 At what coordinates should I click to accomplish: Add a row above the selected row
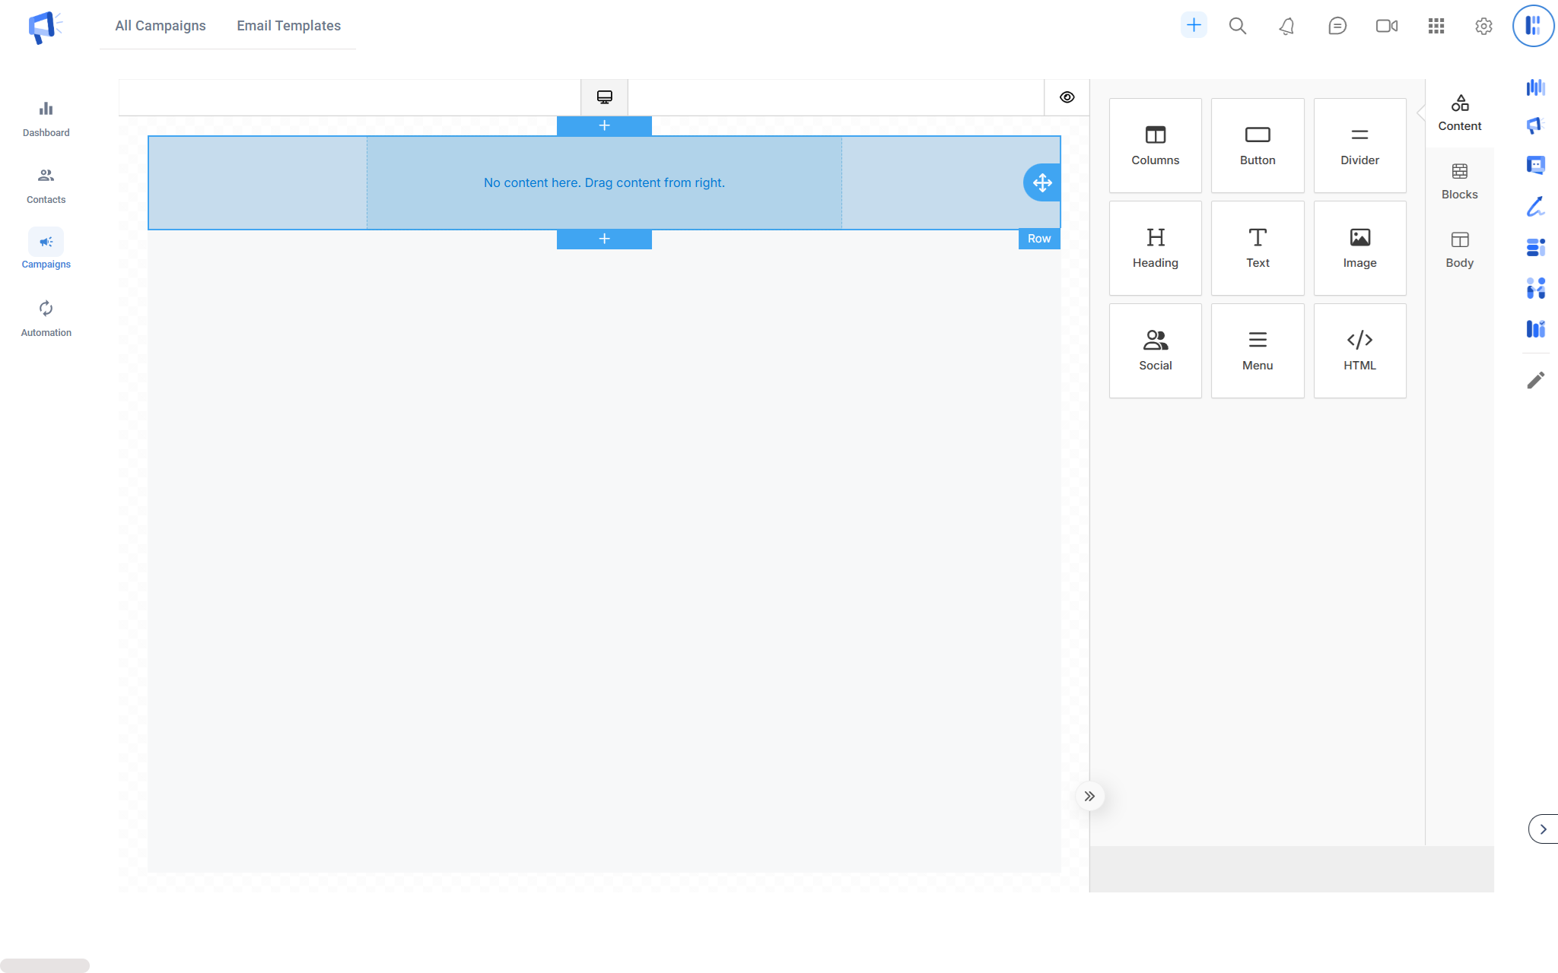coord(604,125)
